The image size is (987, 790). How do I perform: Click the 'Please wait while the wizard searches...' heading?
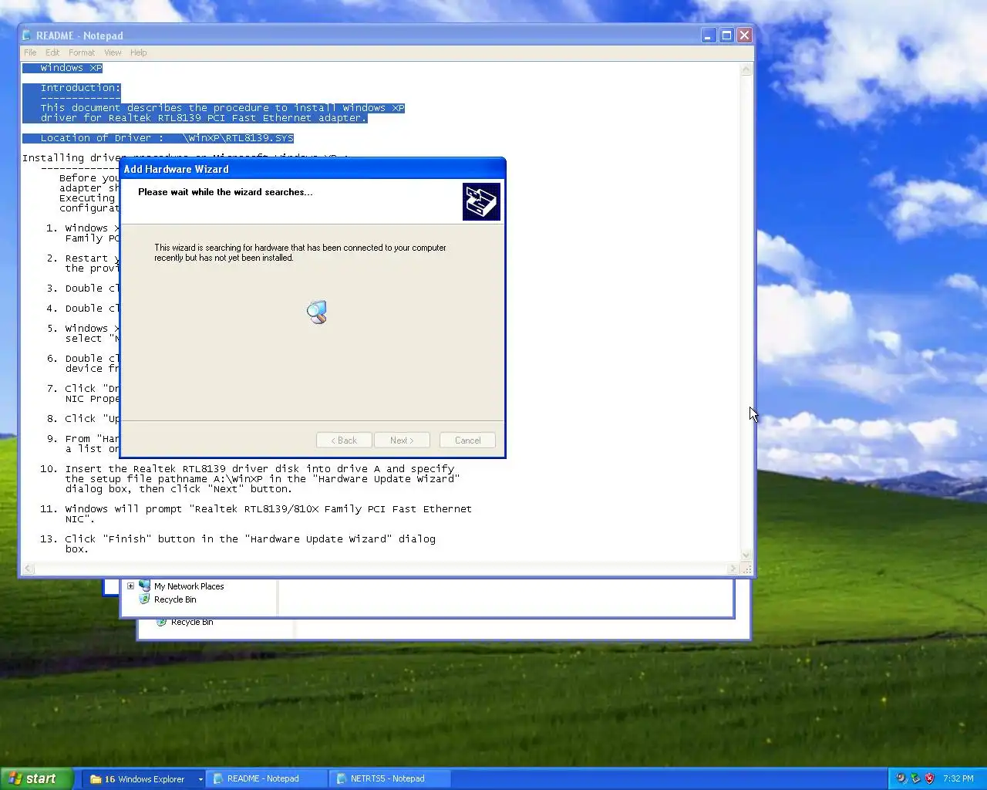225,192
